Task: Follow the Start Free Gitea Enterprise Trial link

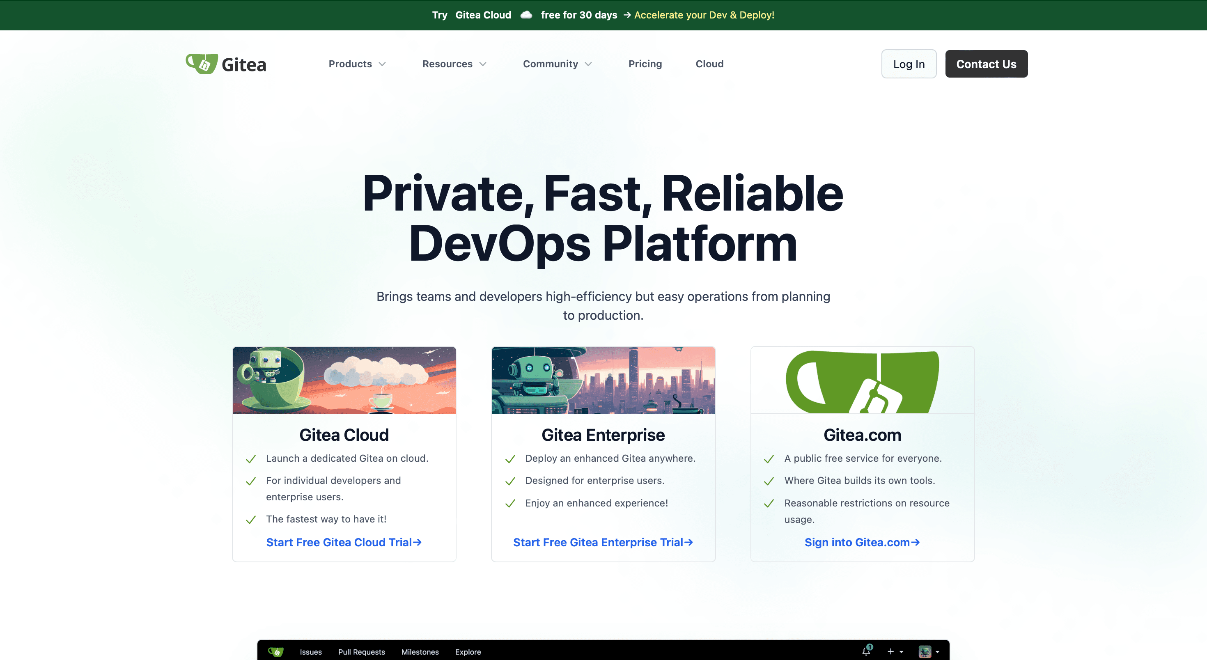Action: pyautogui.click(x=603, y=542)
